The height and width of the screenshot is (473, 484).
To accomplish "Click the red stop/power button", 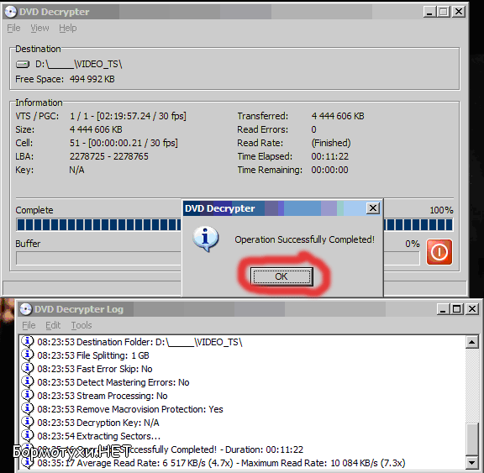I will [439, 252].
